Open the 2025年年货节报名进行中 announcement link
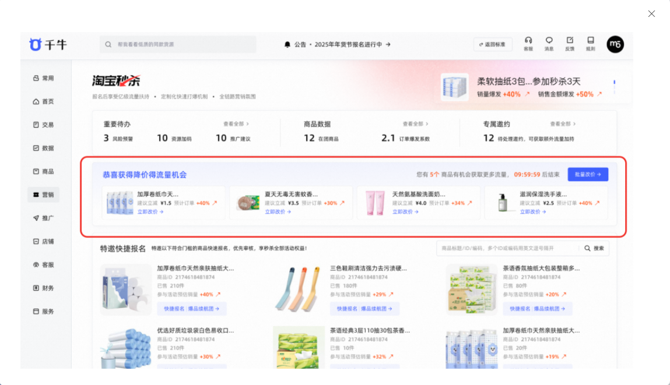Image resolution: width=670 pixels, height=385 pixels. (x=353, y=44)
